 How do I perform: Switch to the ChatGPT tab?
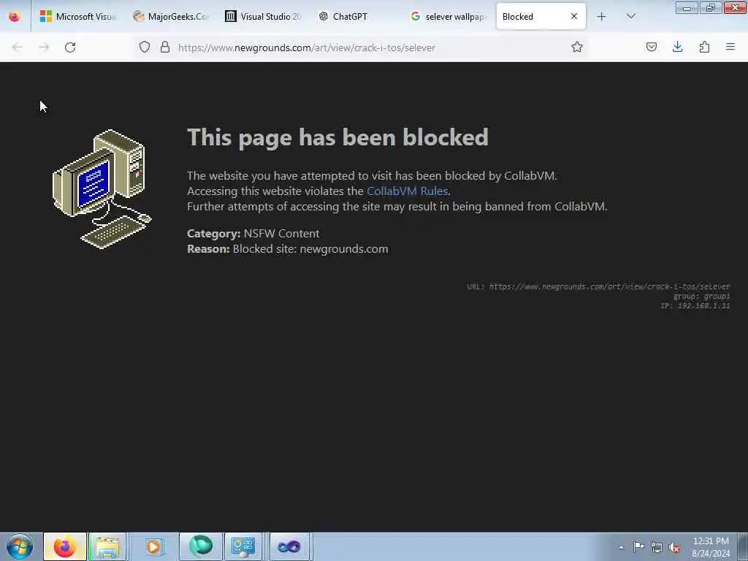tap(356, 17)
